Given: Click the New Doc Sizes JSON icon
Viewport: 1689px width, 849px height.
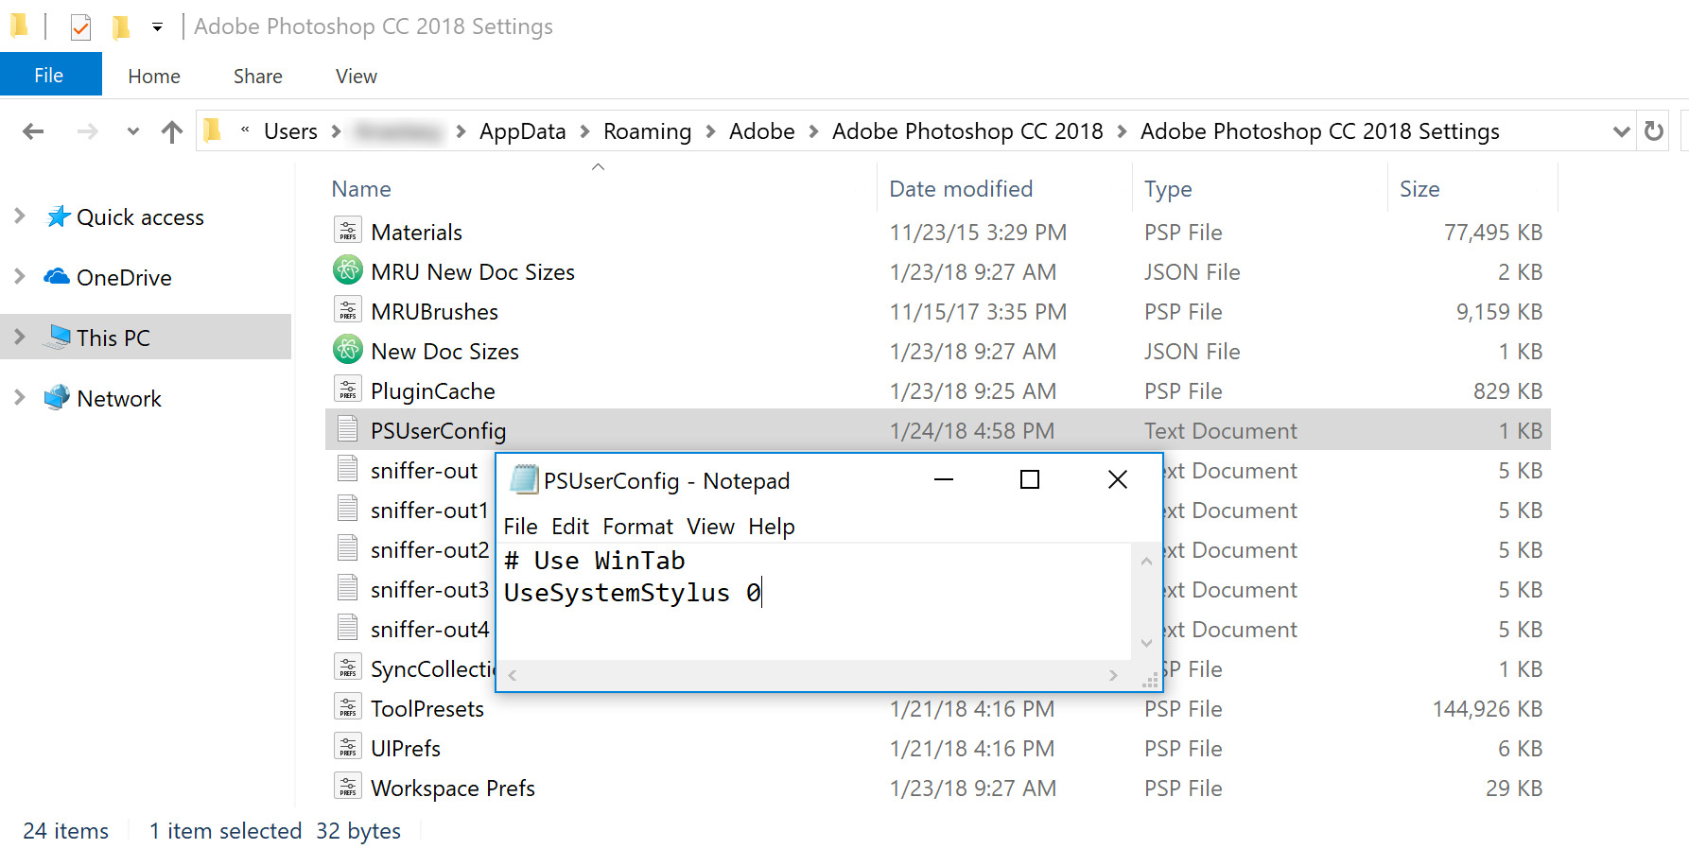Looking at the screenshot, I should (x=348, y=350).
